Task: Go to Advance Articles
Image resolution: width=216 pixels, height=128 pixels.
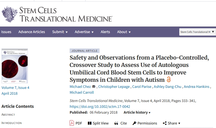Action: (32, 32)
